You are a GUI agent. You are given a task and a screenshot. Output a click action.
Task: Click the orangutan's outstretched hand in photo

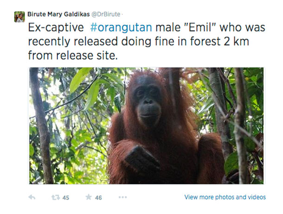pos(142,159)
